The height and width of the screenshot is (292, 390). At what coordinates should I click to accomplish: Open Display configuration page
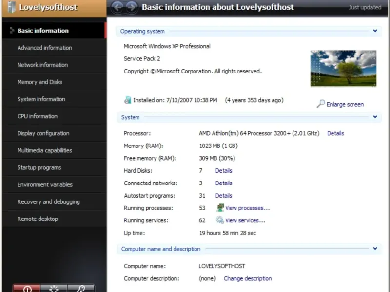(54, 133)
